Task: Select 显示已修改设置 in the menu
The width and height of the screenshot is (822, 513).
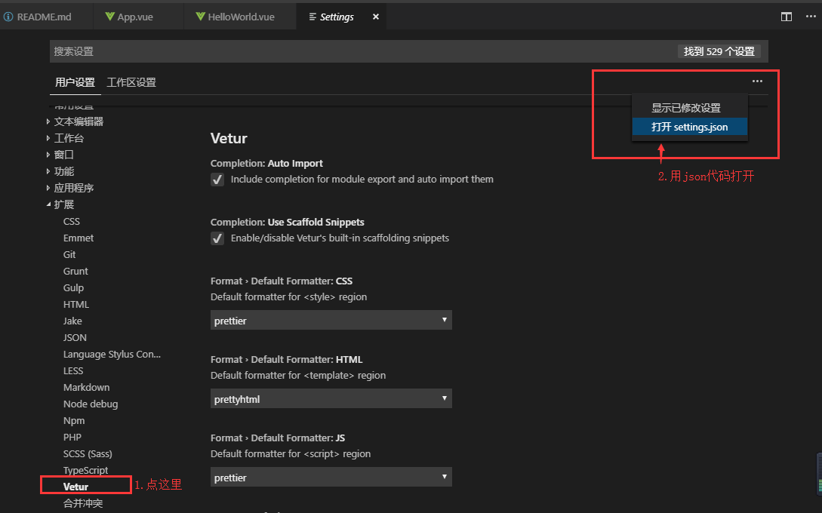Action: [x=688, y=108]
